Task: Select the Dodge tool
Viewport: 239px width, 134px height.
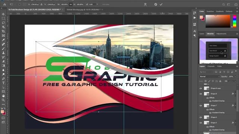Action: pos(3,74)
